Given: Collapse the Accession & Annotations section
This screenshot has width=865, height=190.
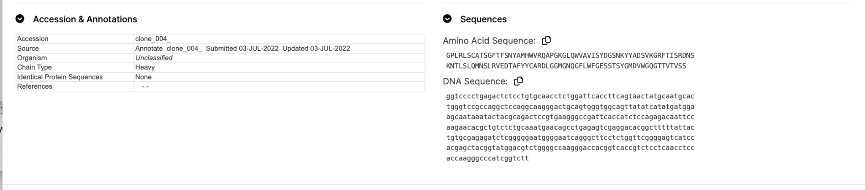Looking at the screenshot, I should [20, 19].
